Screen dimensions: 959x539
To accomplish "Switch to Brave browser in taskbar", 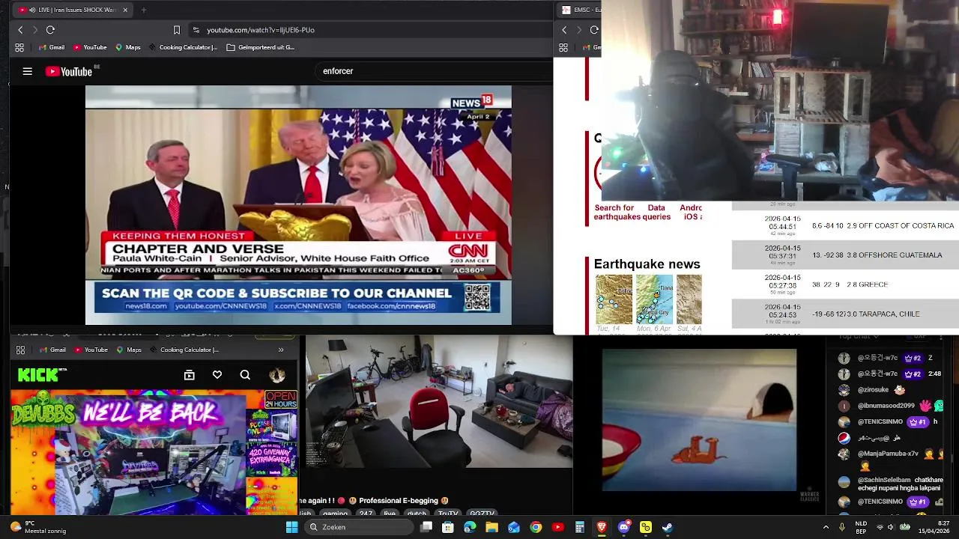I will click(x=602, y=527).
